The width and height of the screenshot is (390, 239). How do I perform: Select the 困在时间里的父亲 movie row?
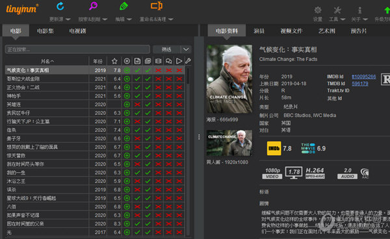click(x=95, y=223)
